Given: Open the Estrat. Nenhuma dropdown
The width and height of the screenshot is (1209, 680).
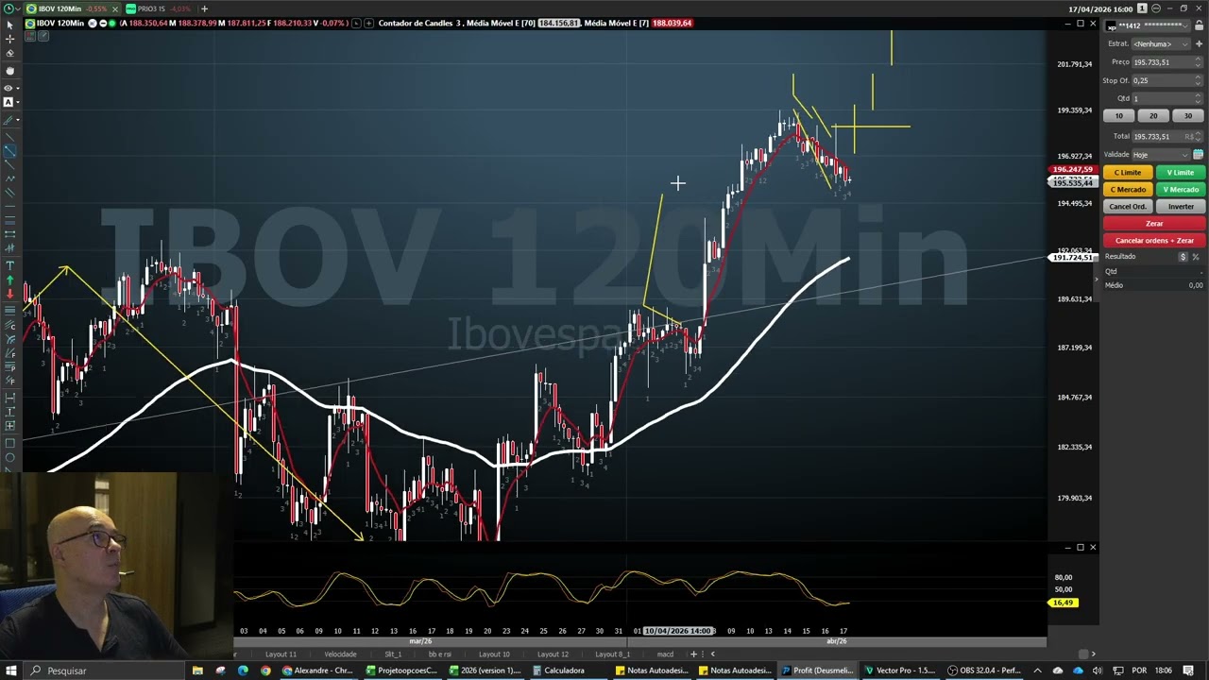Looking at the screenshot, I should click(1160, 43).
